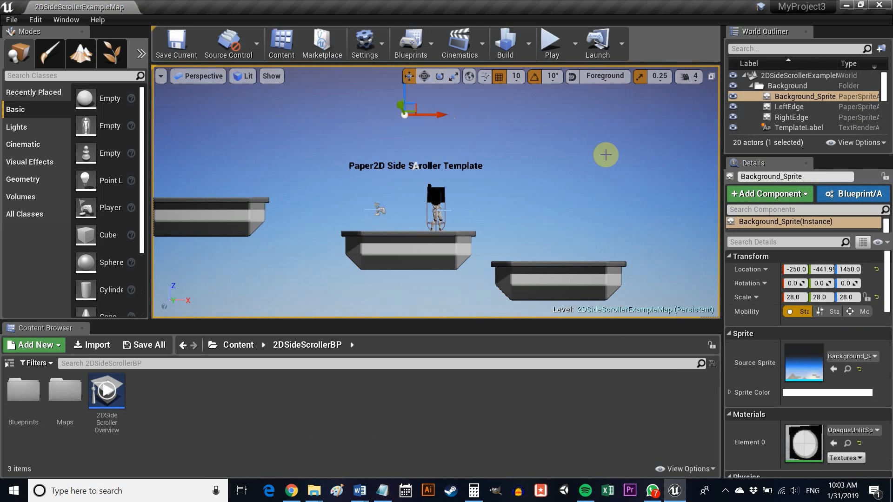This screenshot has height=502, width=893.
Task: Click the Play toolbar icon
Action: coord(552,44)
